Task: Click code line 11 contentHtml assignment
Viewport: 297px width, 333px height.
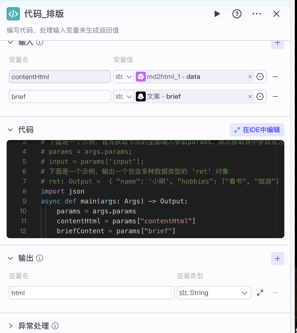Action: 126,221
